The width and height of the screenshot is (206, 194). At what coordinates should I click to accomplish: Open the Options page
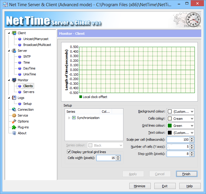point(23,121)
